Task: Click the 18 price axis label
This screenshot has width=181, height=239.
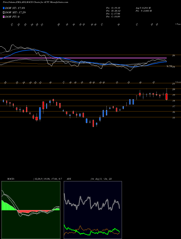Action: [173, 101]
